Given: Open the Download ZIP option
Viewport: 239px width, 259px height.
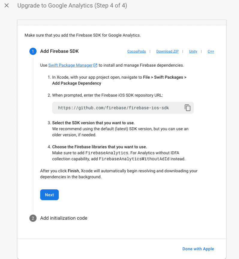Looking at the screenshot, I should click(x=167, y=51).
